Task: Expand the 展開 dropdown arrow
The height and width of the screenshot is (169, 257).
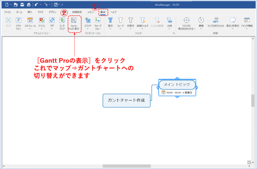Action: pyautogui.click(x=201, y=29)
